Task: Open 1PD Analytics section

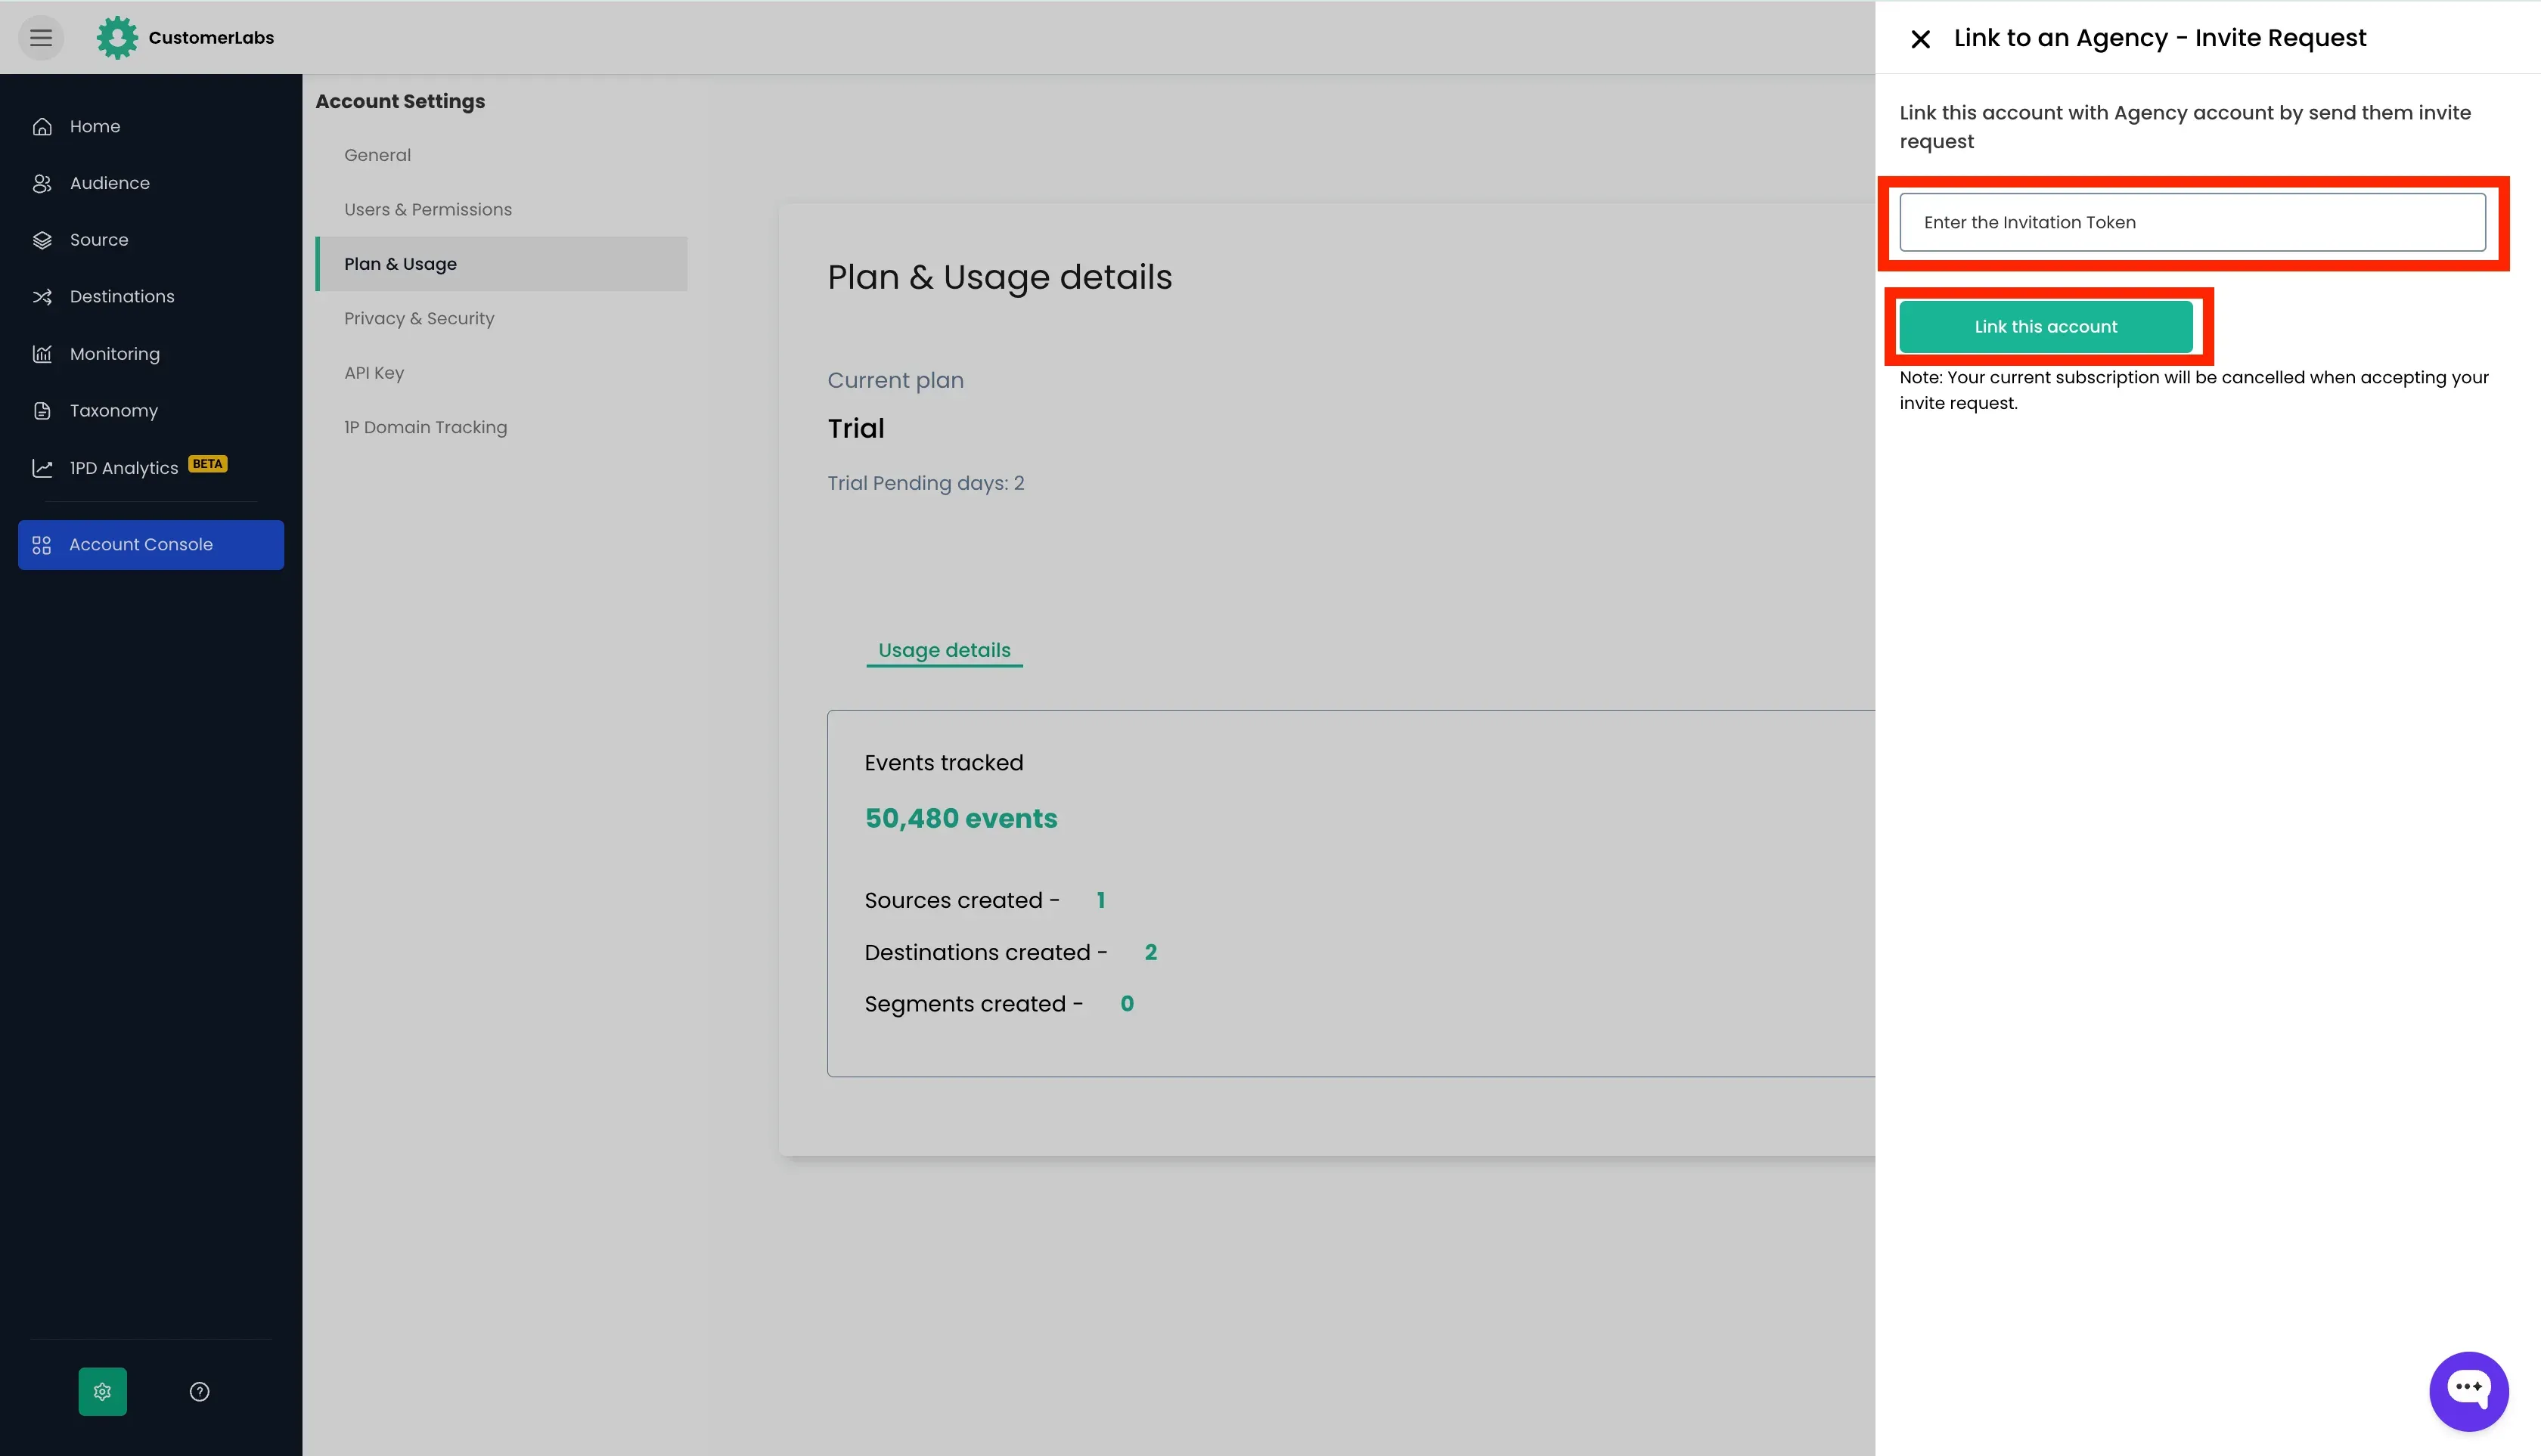Action: (124, 468)
